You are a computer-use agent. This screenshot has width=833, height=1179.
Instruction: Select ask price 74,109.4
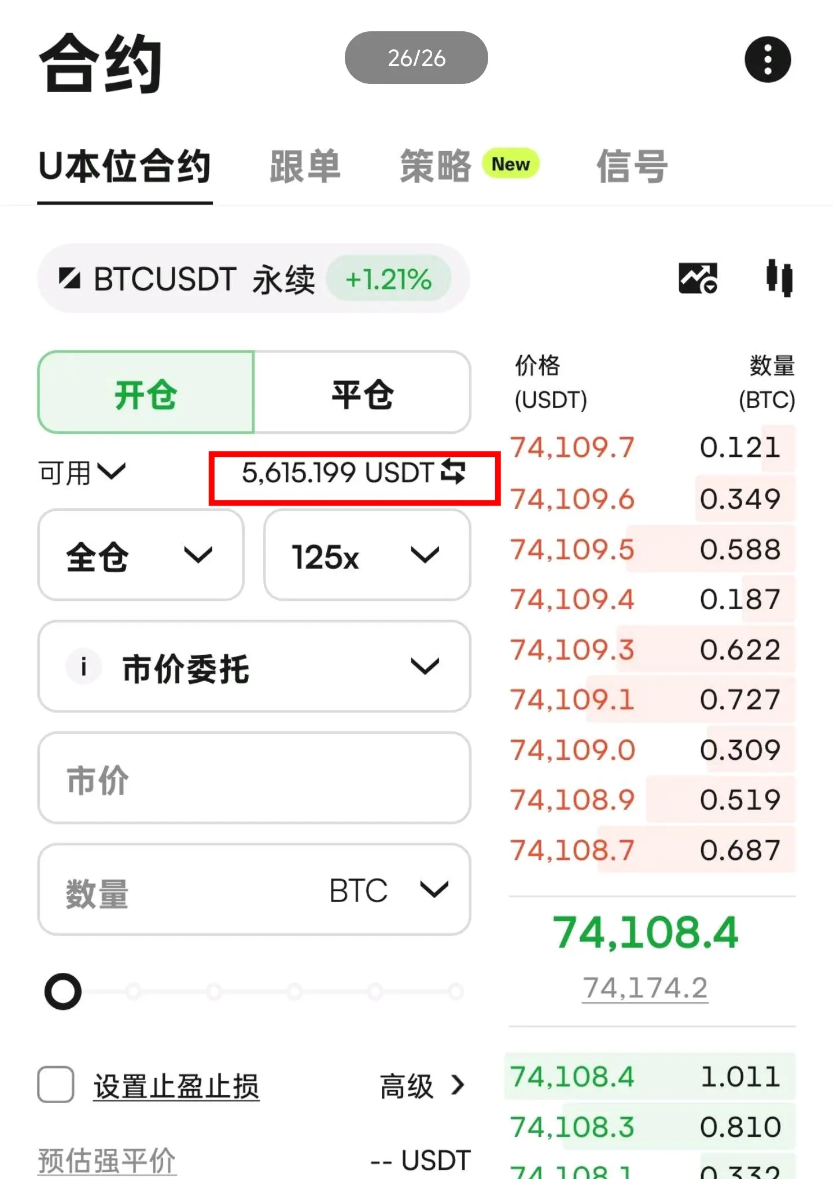[x=572, y=599]
